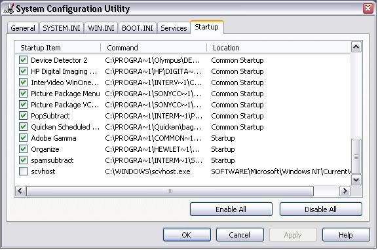Select the 'scvhost' item name
Image resolution: width=378 pixels, height=250 pixels.
click(43, 171)
